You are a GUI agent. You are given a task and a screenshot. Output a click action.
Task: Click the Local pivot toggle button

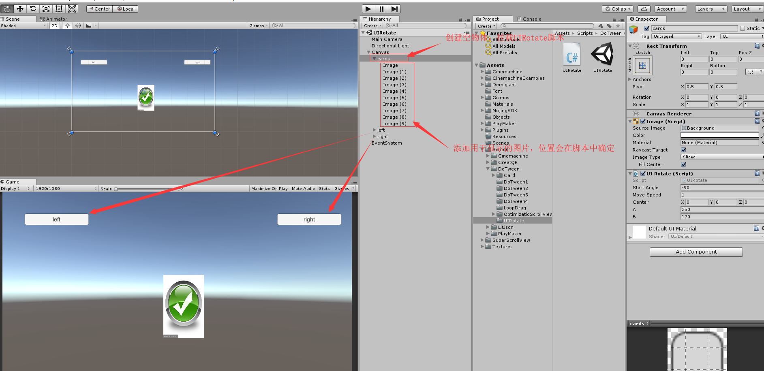click(126, 9)
